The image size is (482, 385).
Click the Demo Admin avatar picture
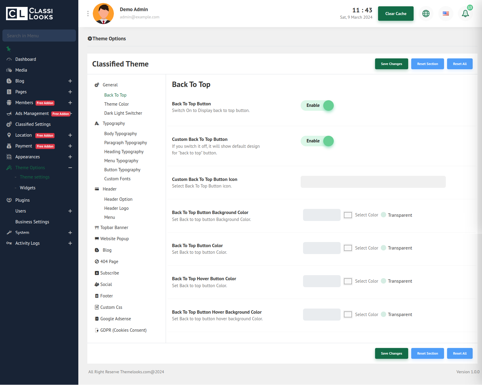coord(103,14)
